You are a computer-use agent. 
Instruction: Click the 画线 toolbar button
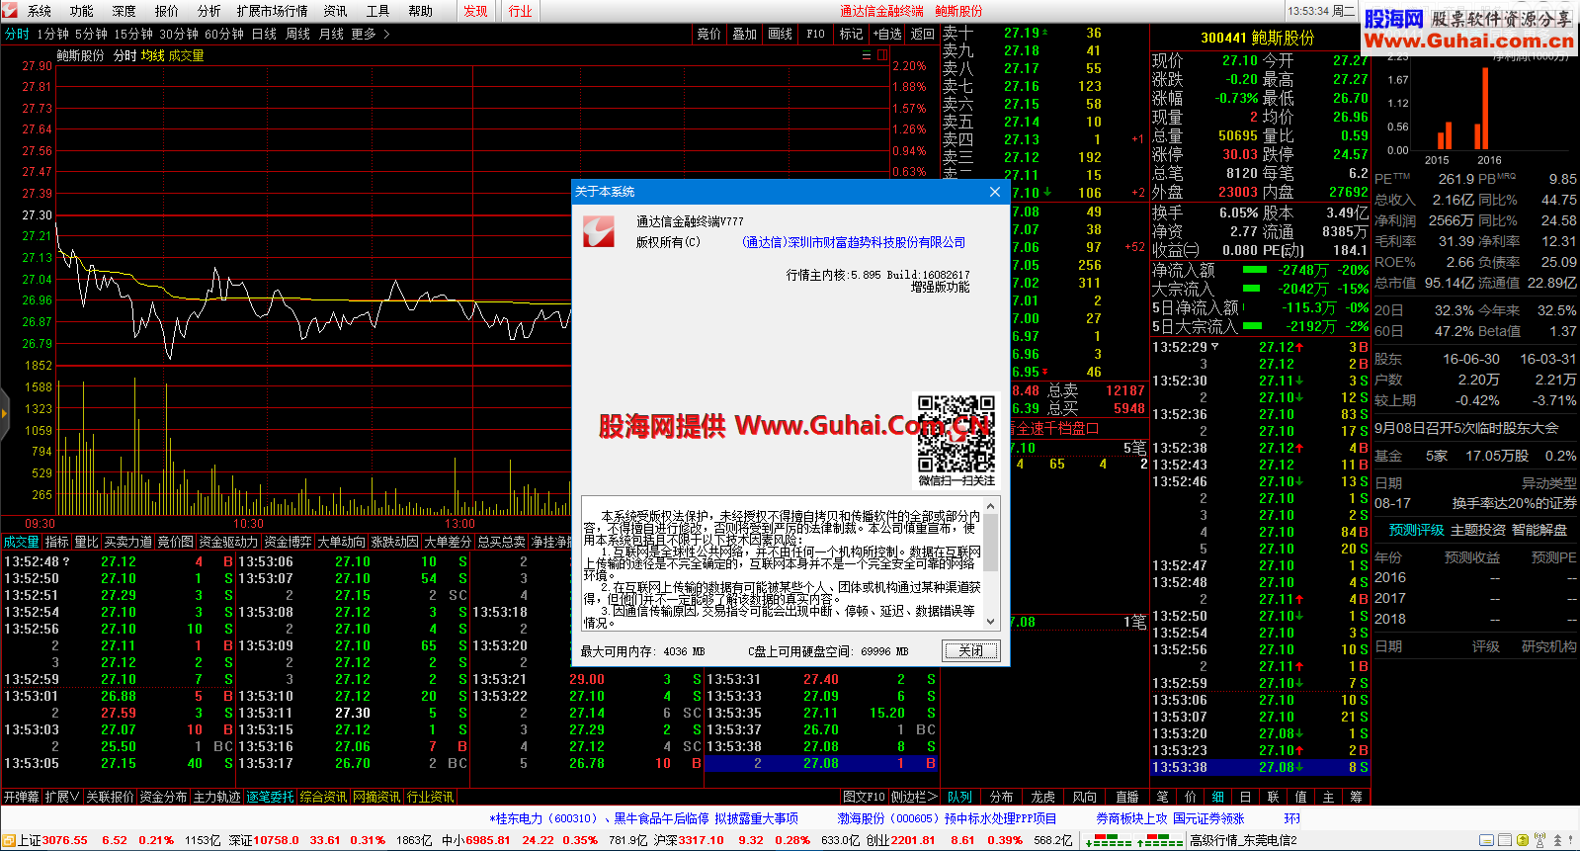pyautogui.click(x=781, y=34)
